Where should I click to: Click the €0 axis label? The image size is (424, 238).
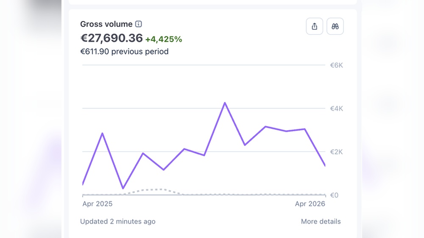click(334, 195)
